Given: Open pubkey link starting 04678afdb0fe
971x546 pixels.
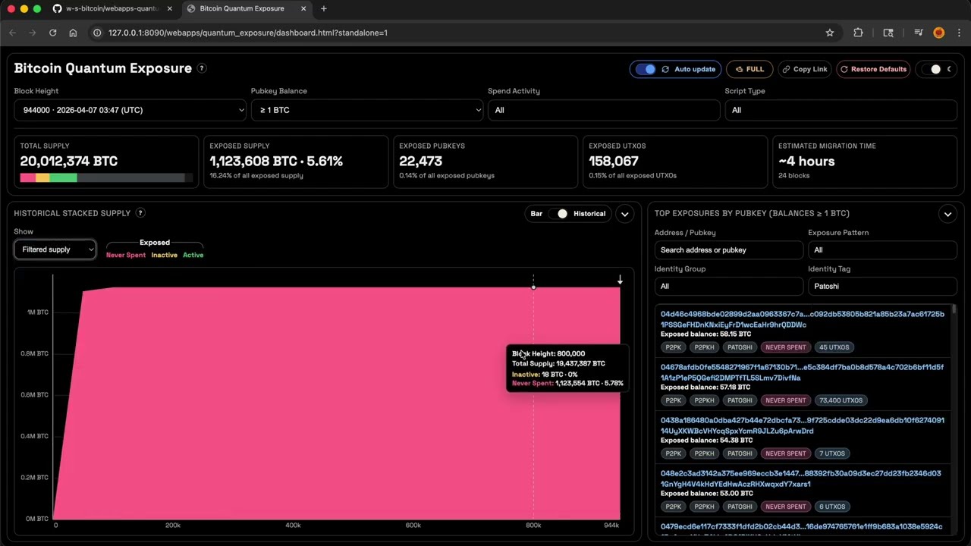Looking at the screenshot, I should [803, 367].
